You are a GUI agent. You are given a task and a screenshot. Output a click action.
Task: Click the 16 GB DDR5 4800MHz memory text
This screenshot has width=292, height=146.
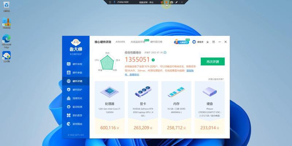pos(176,111)
